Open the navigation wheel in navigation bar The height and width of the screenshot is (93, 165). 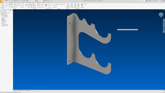point(164,21)
